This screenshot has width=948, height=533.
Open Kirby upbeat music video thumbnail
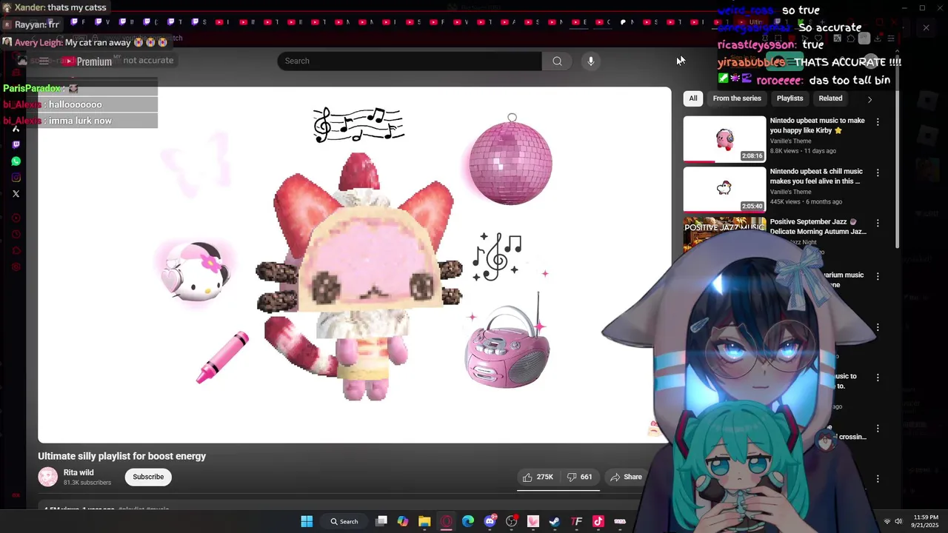click(724, 138)
